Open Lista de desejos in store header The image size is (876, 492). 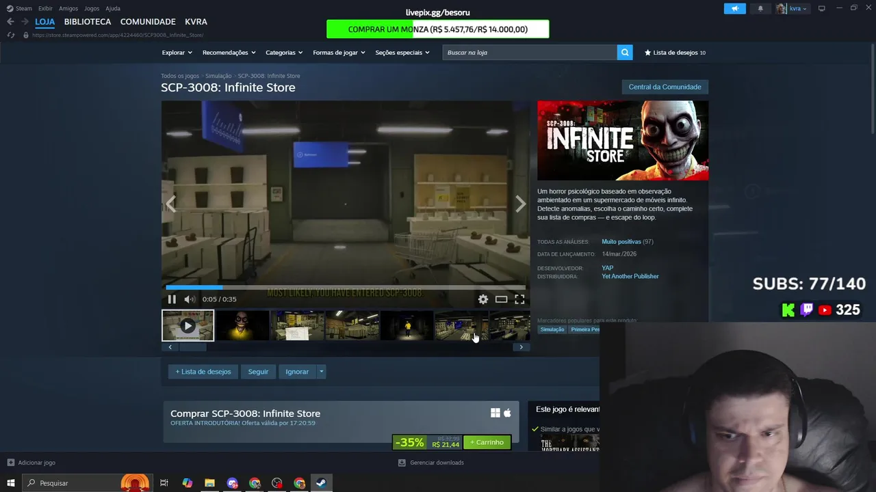click(675, 52)
